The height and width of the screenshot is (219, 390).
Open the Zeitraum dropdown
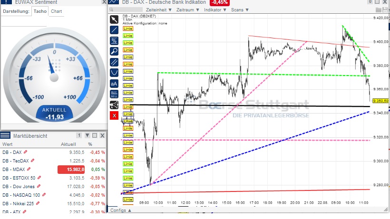188,10
